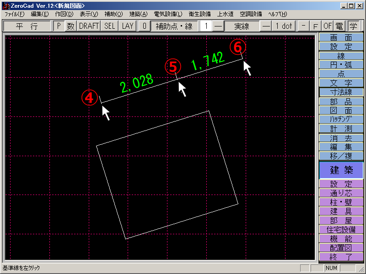Screen dimensions: 366x274
Task: Select the 編集 edit tool in side panel
Action: (341, 147)
